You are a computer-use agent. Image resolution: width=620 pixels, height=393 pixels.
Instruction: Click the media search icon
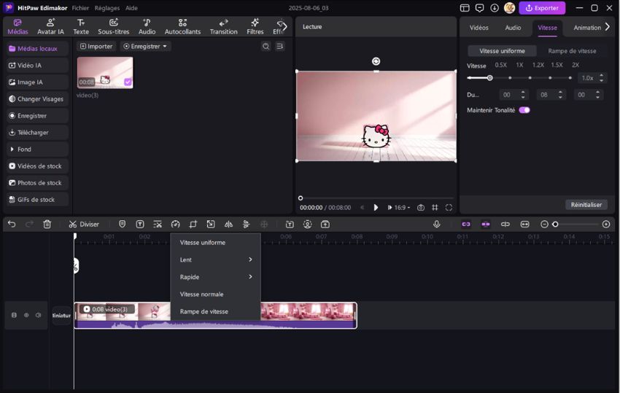tap(266, 46)
